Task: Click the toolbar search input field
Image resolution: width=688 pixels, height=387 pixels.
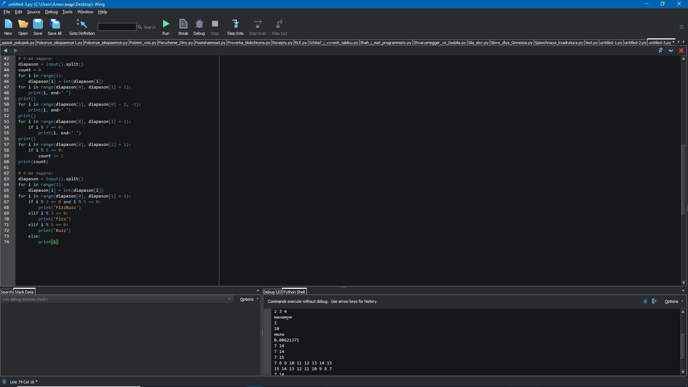Action: 117,27
